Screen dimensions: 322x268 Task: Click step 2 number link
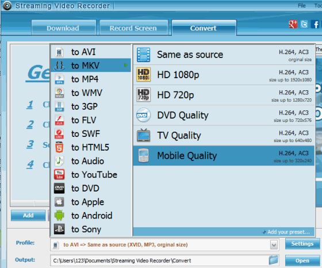tap(30, 124)
